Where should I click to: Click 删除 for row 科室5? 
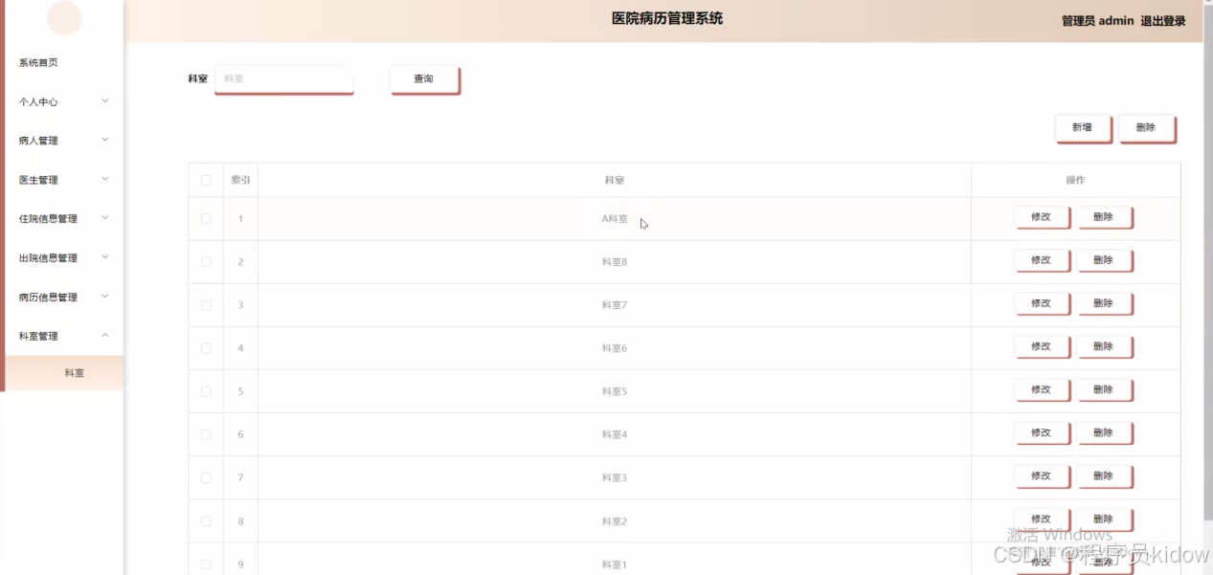(x=1105, y=389)
